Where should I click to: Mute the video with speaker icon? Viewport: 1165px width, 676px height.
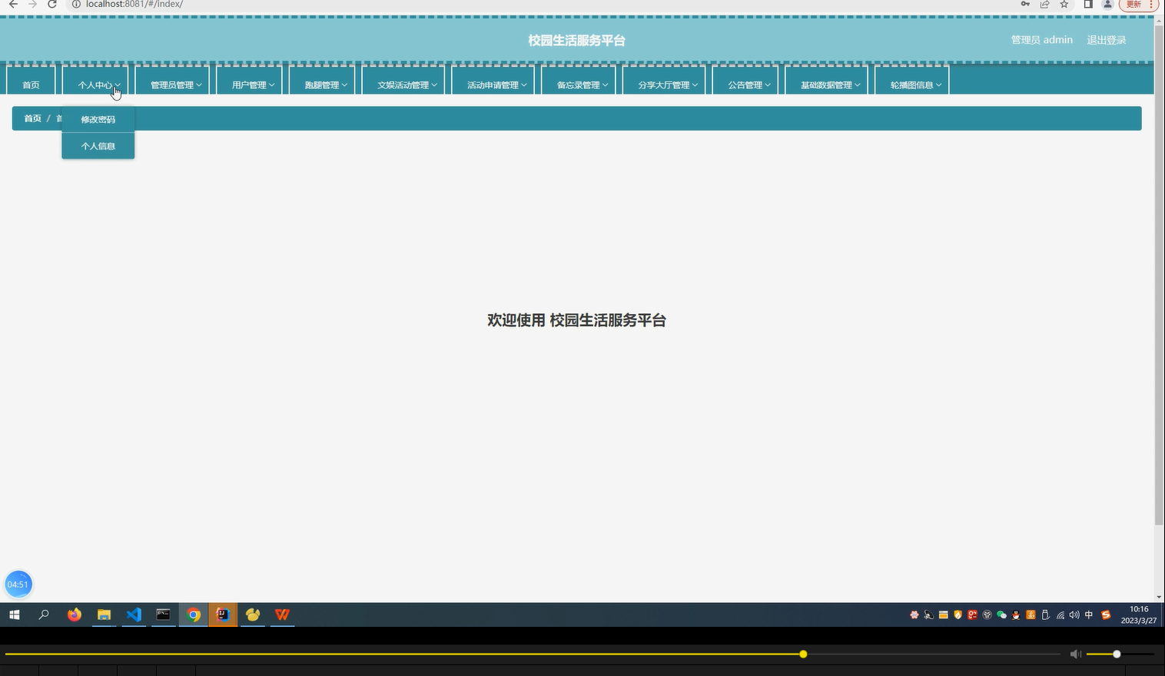(x=1076, y=654)
